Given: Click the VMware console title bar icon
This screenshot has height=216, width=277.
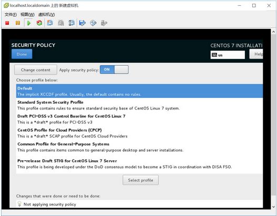Looking at the screenshot, I should (6, 5).
